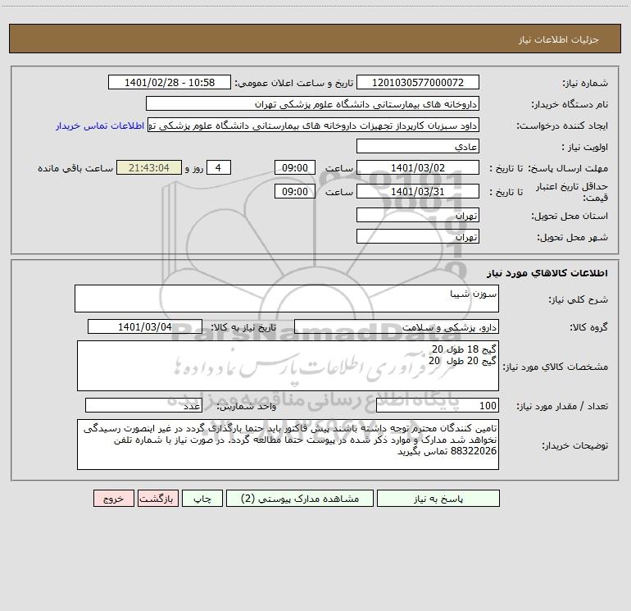Viewport: 631px width, 611px height.
Task: Click the price validity date 1401/03/31
Action: pyautogui.click(x=418, y=191)
